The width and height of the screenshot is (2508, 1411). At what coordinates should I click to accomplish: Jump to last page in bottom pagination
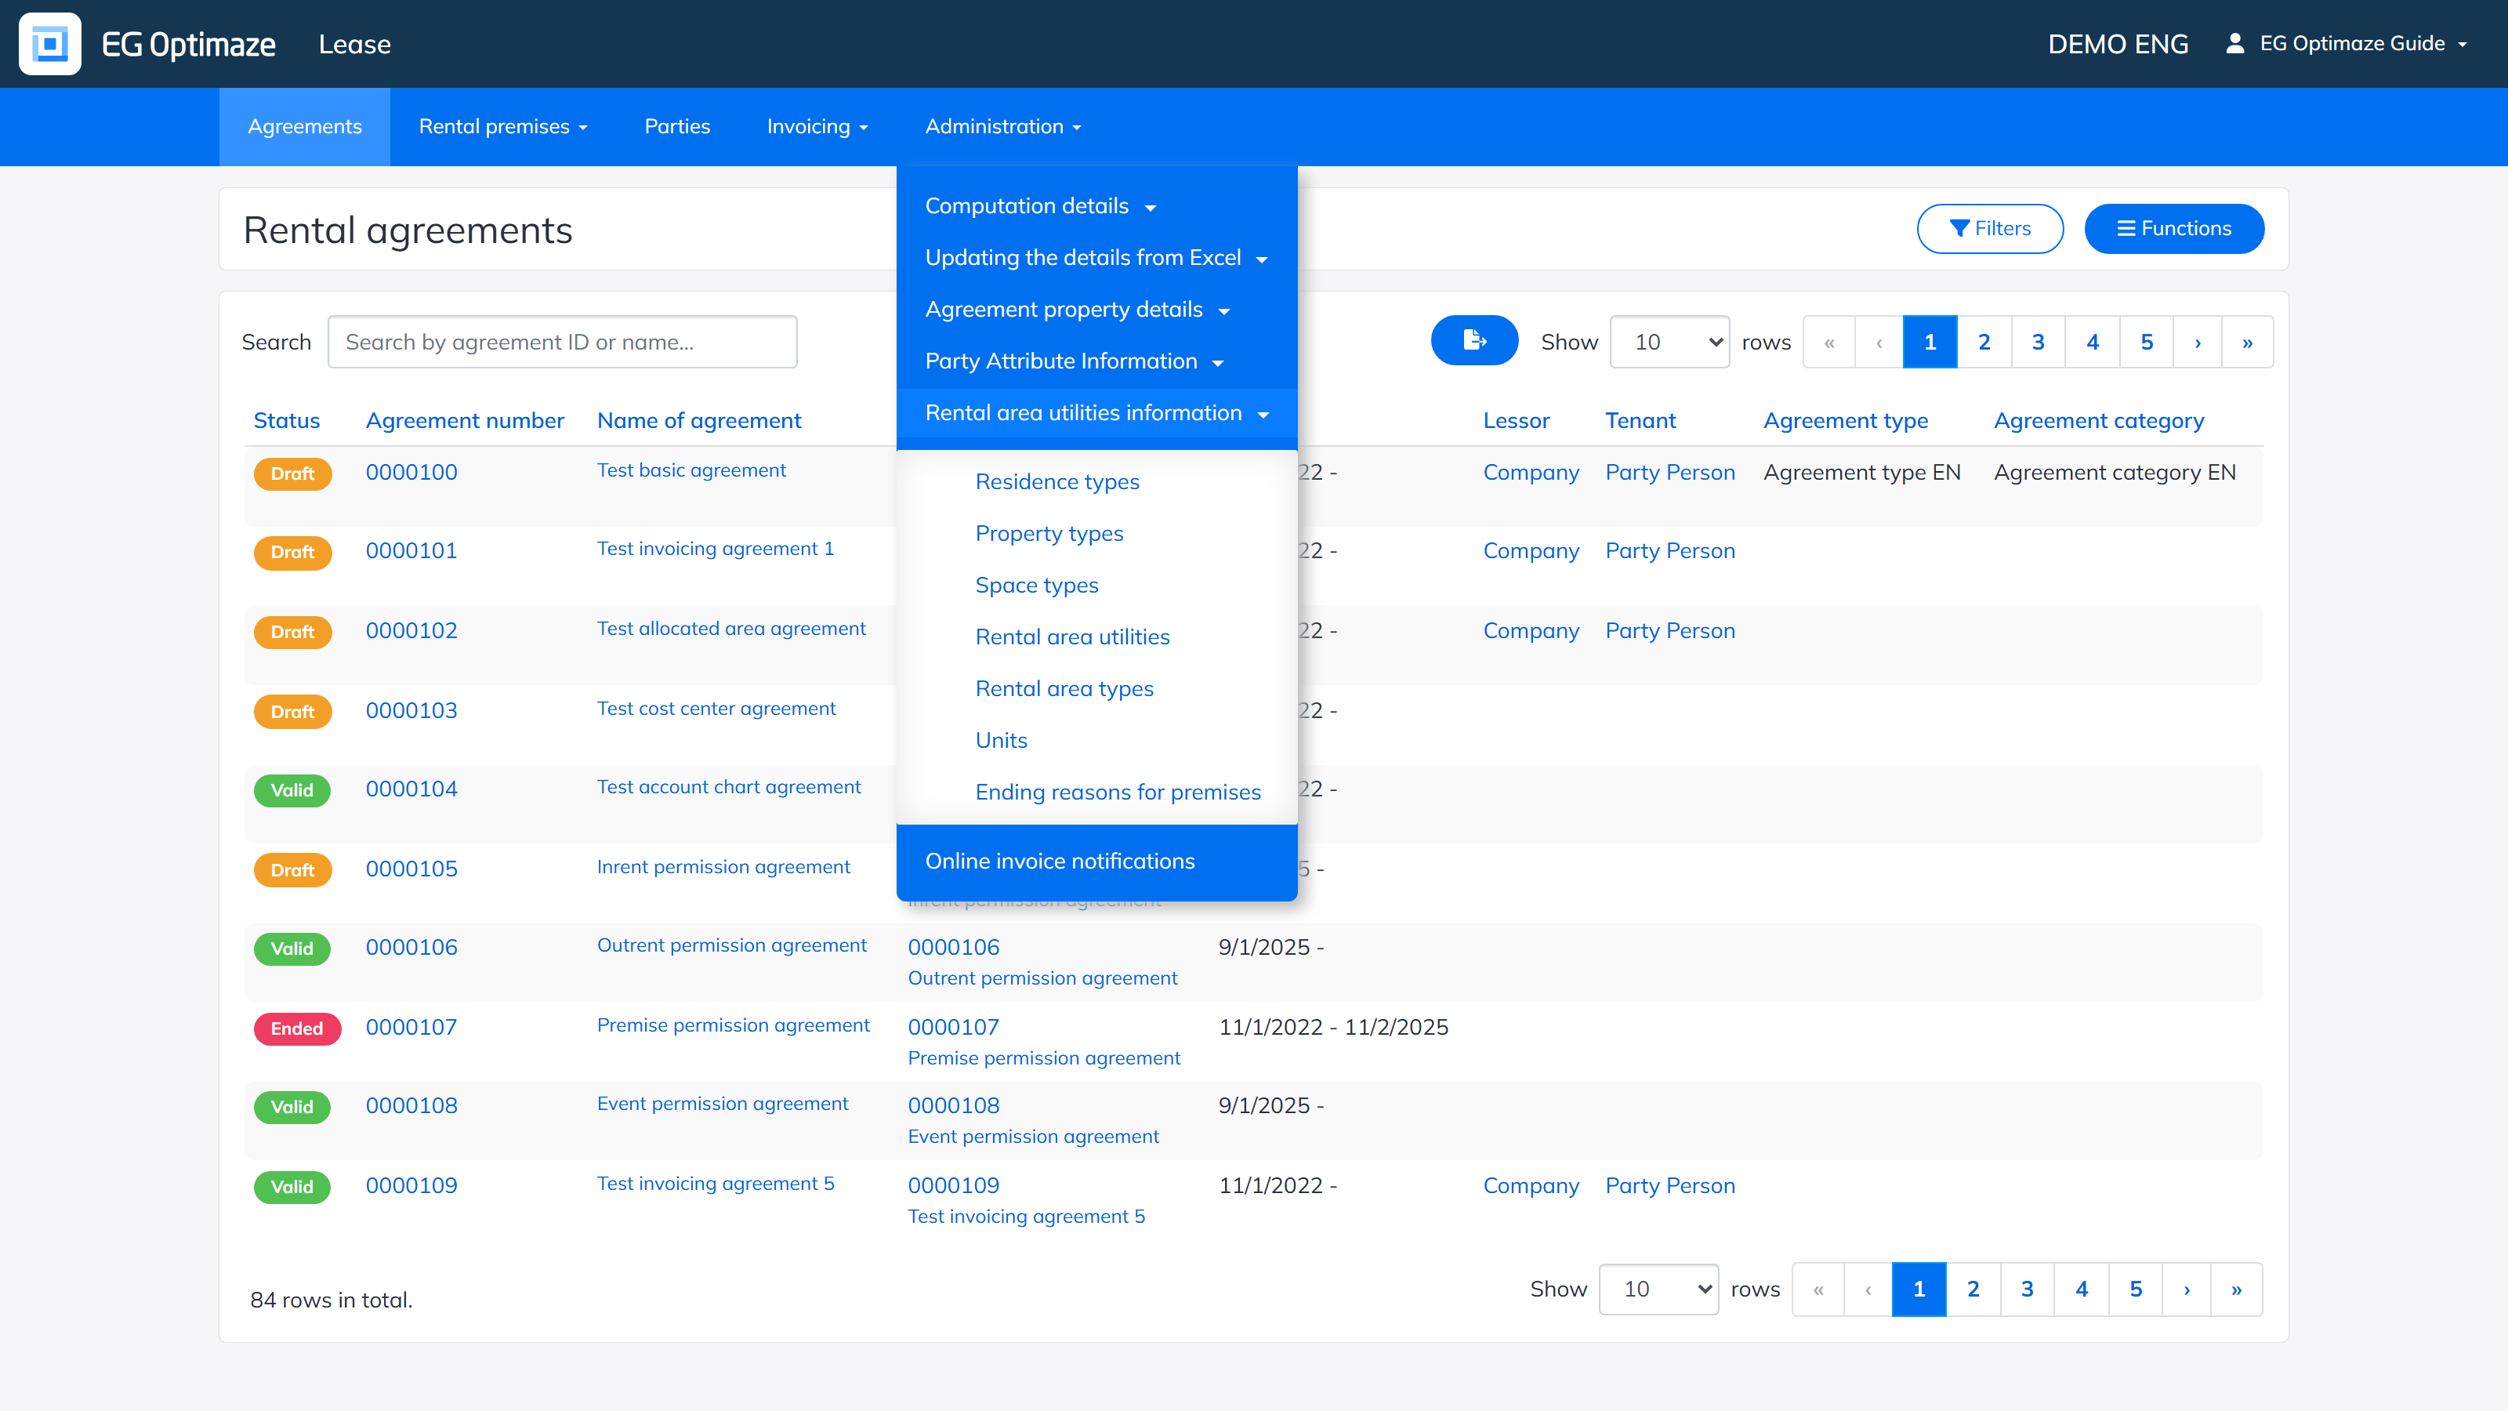pyautogui.click(x=2236, y=1288)
